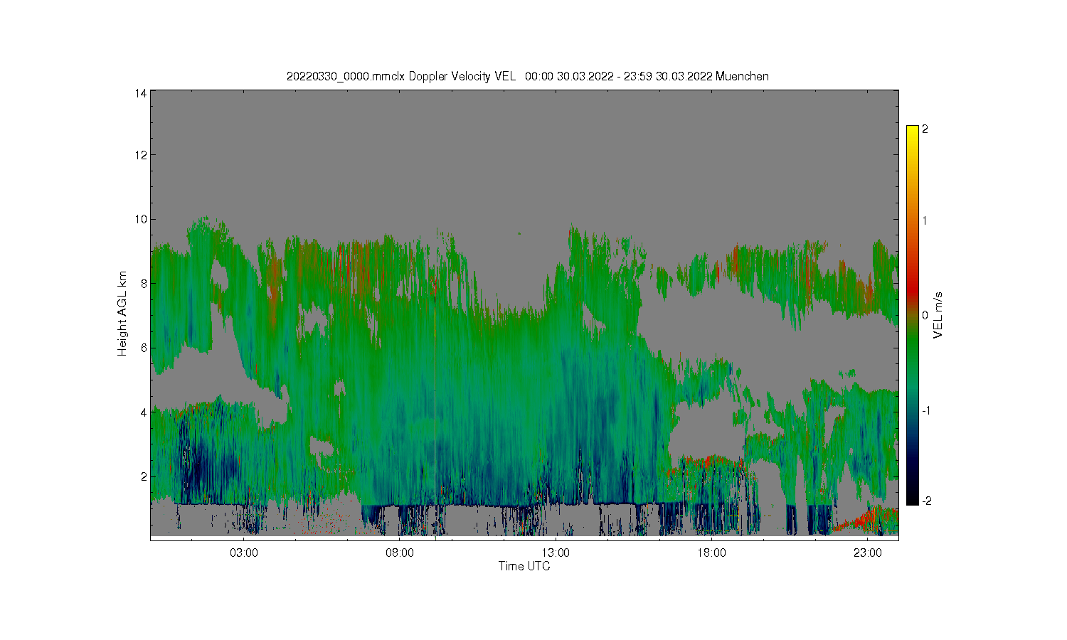Click the 'Height AGL km' y-axis label
This screenshot has width=1067, height=640.
click(x=122, y=314)
